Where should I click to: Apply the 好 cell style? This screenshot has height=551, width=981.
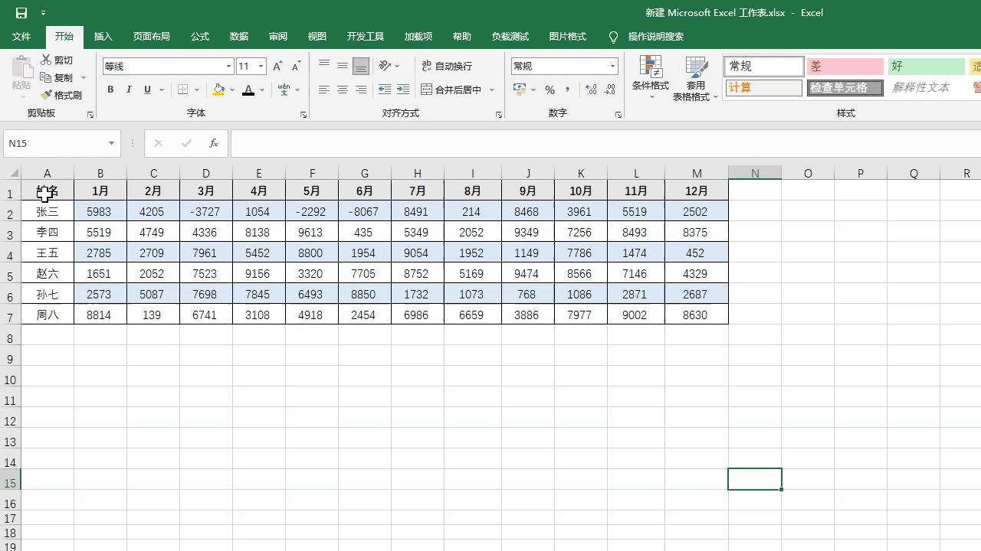(x=926, y=66)
